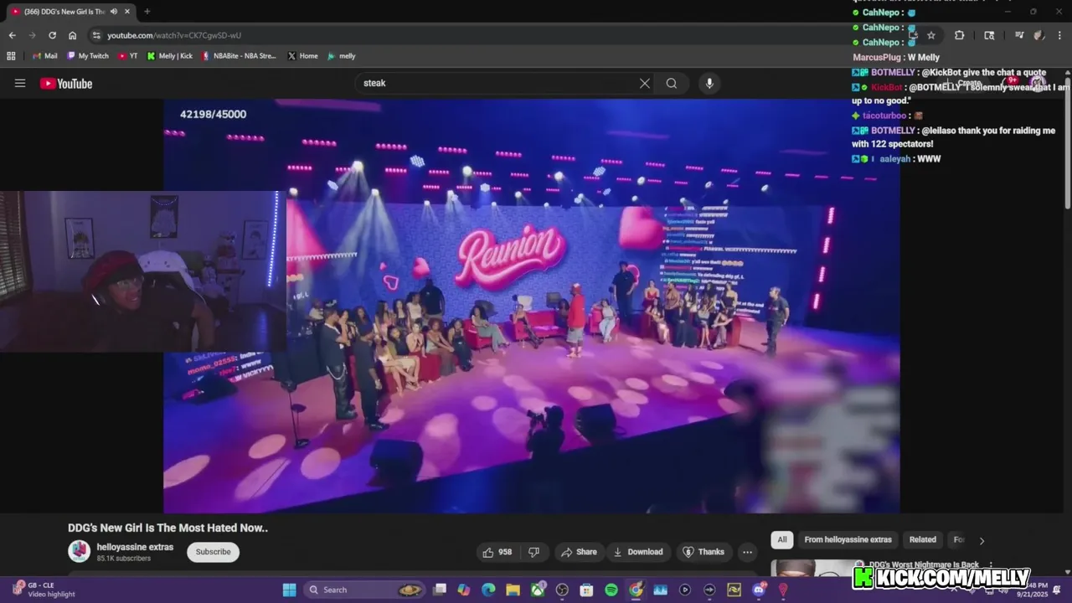Switch to Chrome in the taskbar
Screen dimensions: 1072x603
[636, 590]
